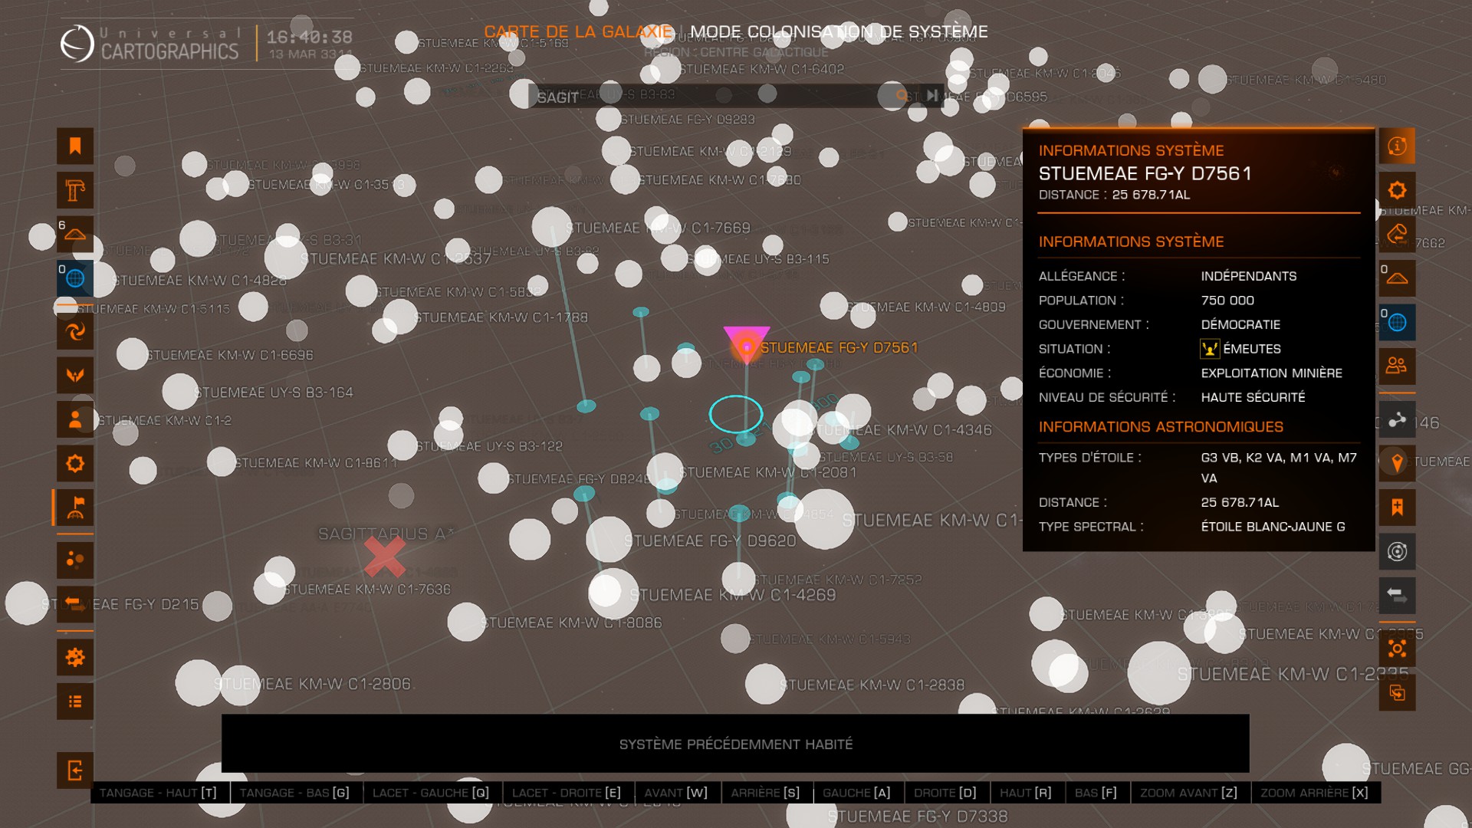Click the right panel trade arrows icon
The width and height of the screenshot is (1472, 828).
(1397, 596)
